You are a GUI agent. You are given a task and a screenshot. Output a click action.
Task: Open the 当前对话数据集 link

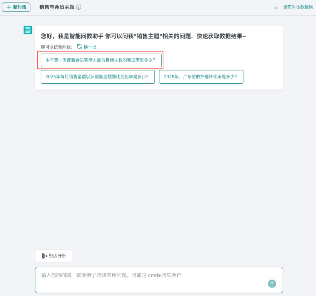point(298,7)
